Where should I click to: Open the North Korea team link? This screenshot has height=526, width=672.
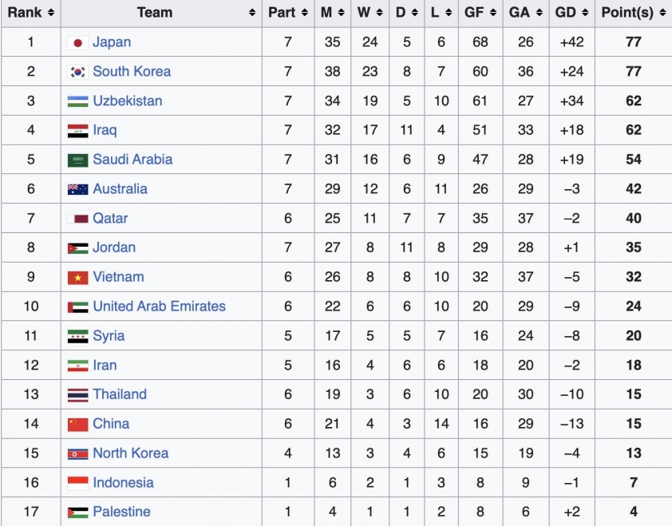tap(130, 453)
